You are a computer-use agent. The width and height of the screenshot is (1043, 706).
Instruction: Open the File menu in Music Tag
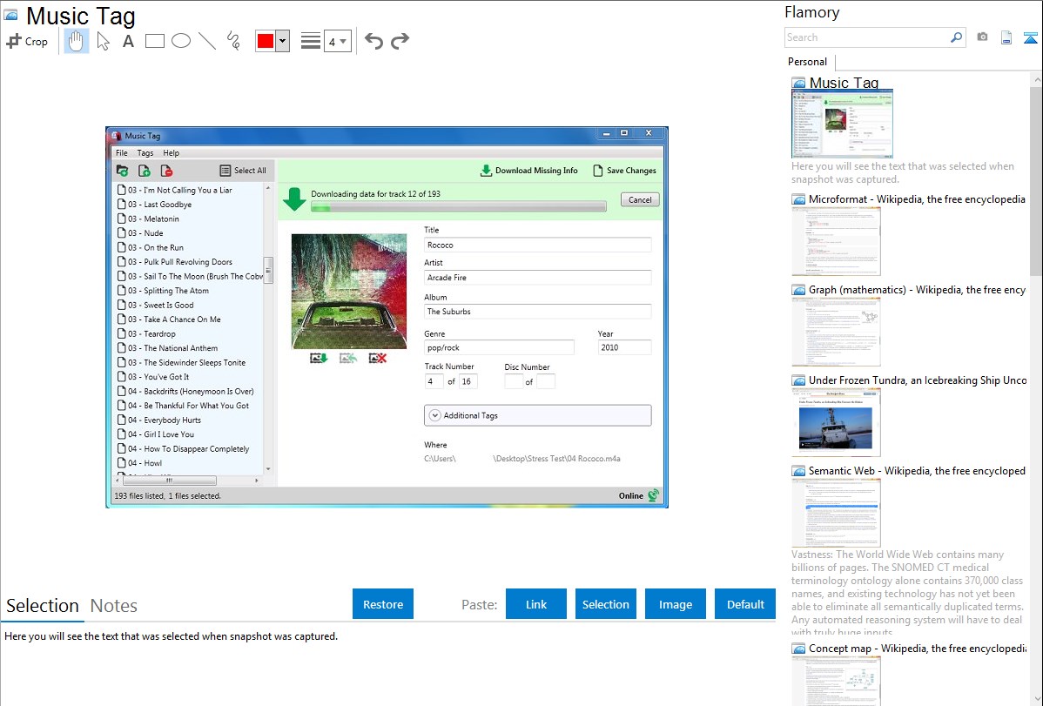(122, 153)
